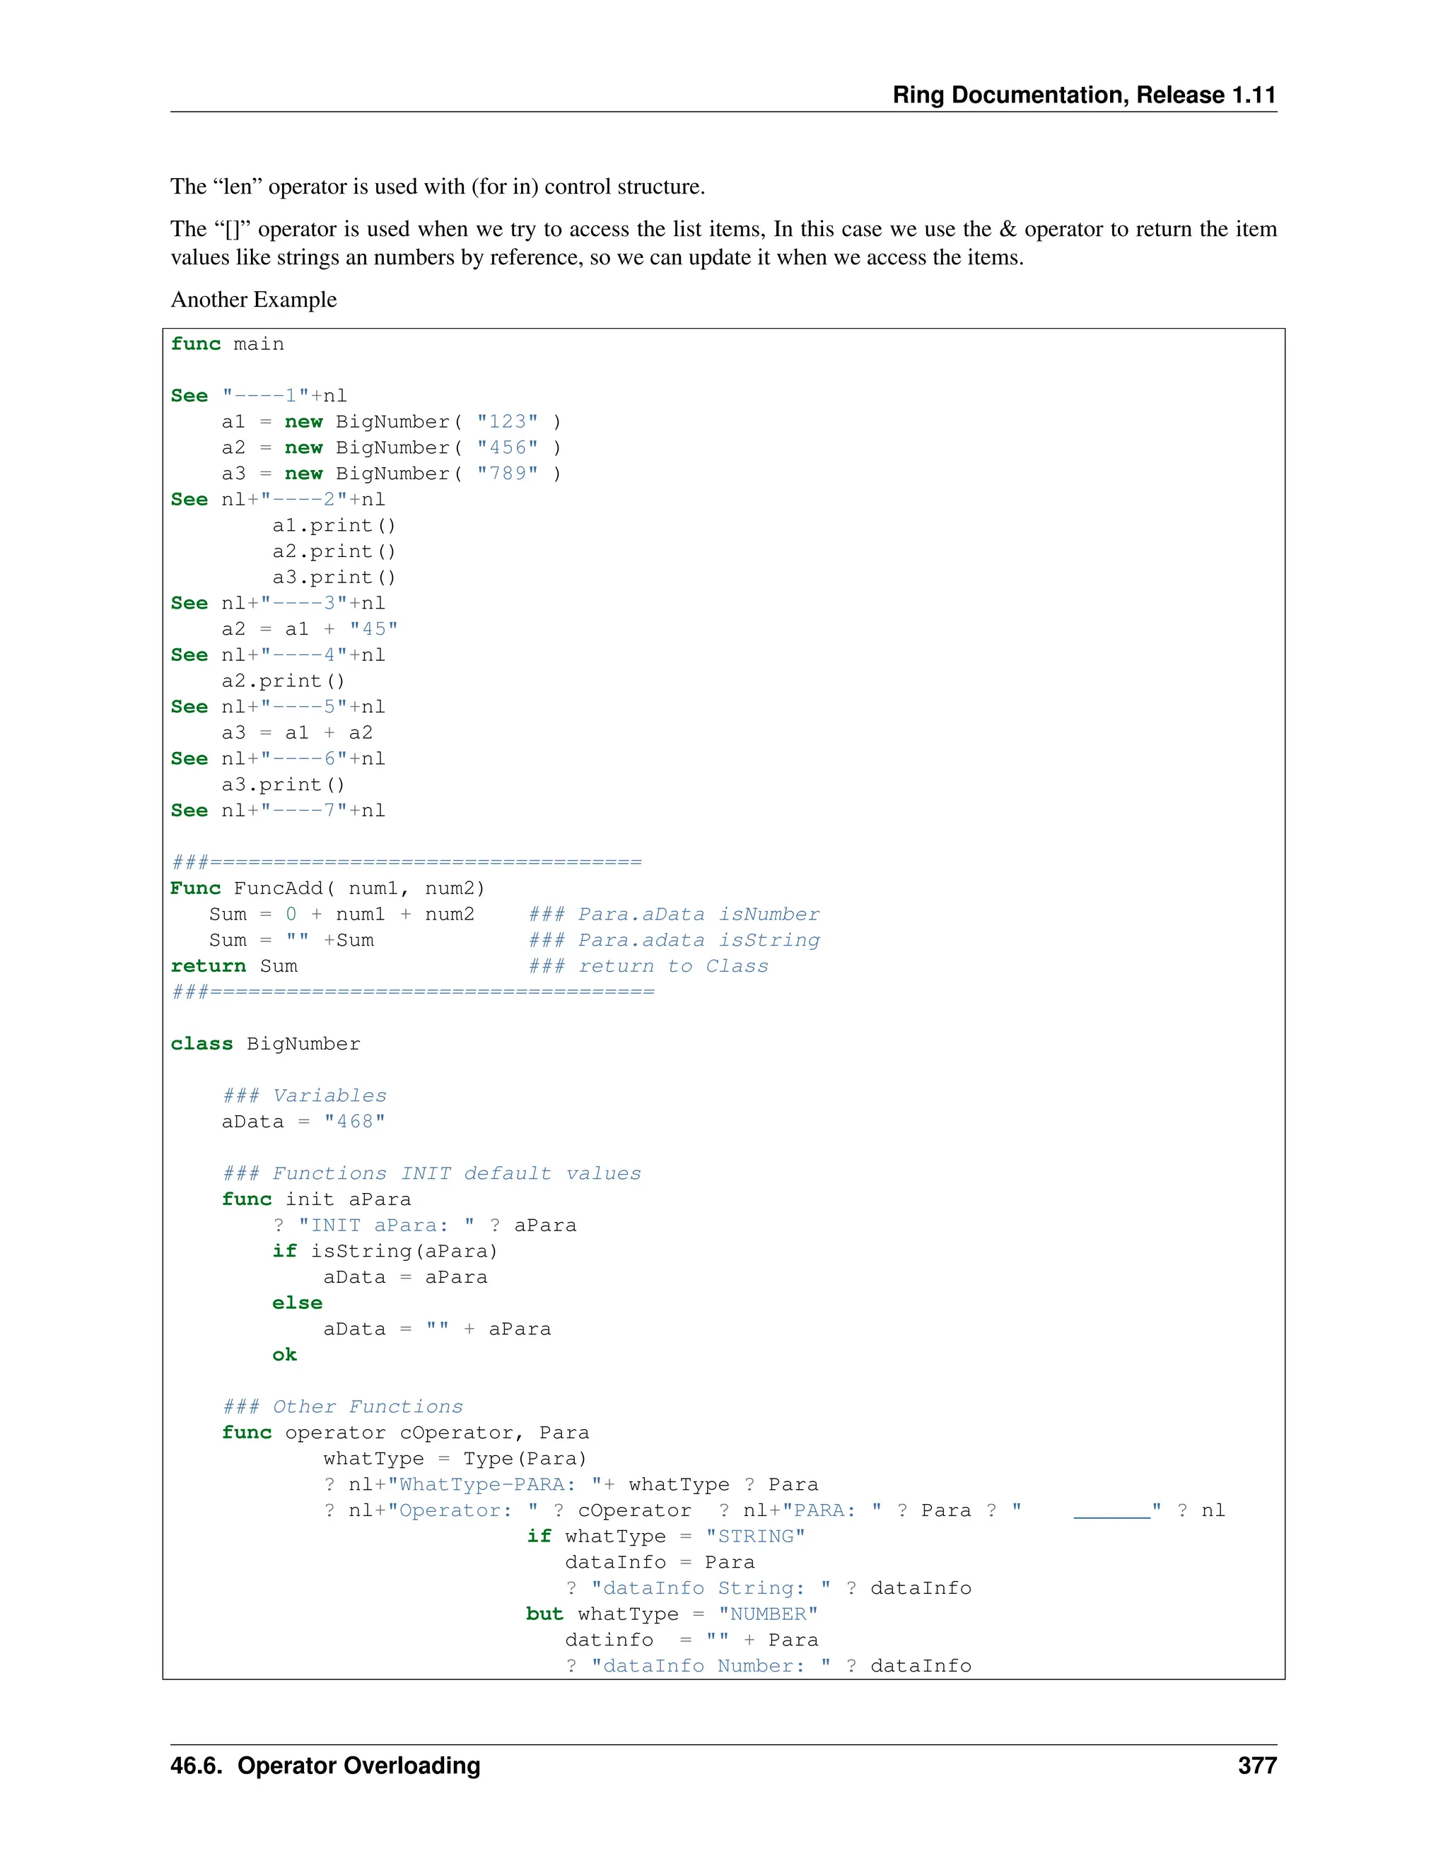Click the 'if isString(aPara)' line
Screen dimensions: 1448x1873
click(x=385, y=1250)
